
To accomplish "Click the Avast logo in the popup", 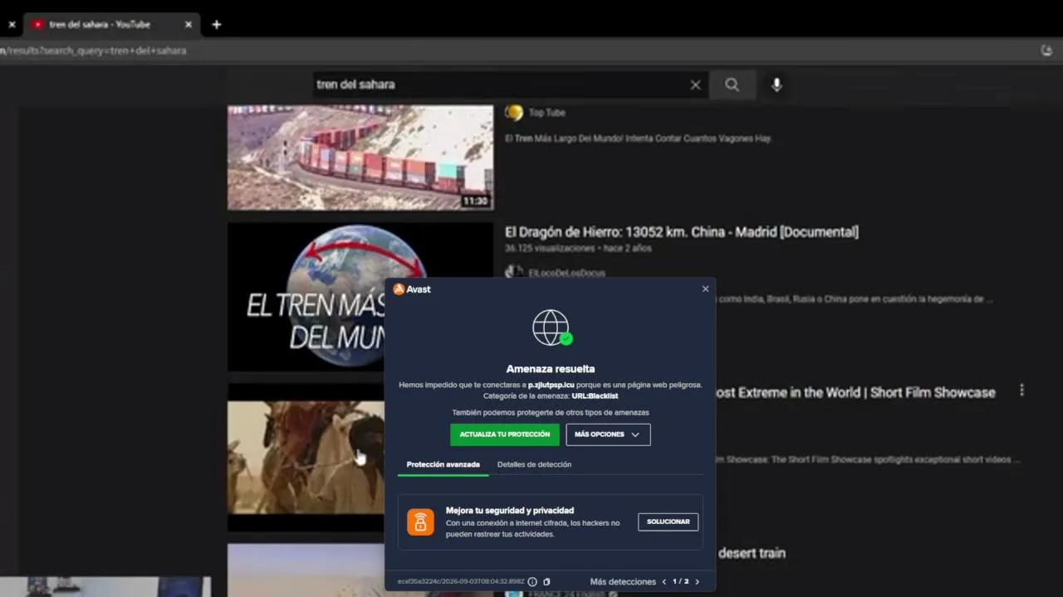I will tap(412, 289).
